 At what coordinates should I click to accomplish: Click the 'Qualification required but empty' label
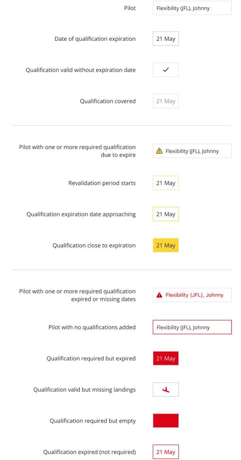point(93,421)
